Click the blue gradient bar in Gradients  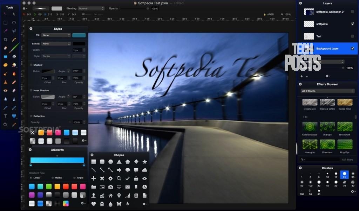(x=57, y=160)
